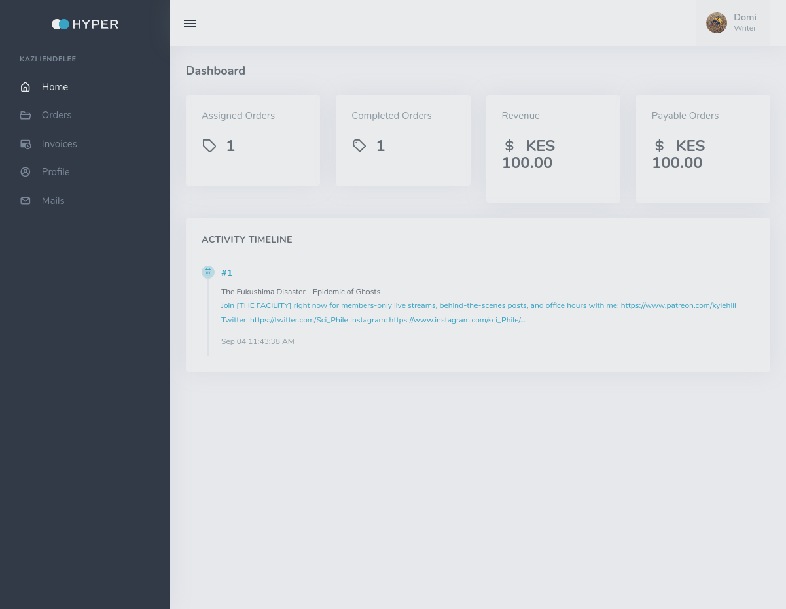Toggle the sidebar with hamburger button
Image resolution: width=786 pixels, height=609 pixels.
click(190, 24)
